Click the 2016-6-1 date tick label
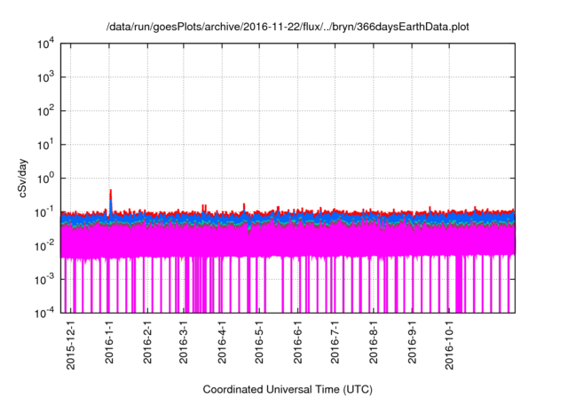The width and height of the screenshot is (568, 398). [x=296, y=342]
